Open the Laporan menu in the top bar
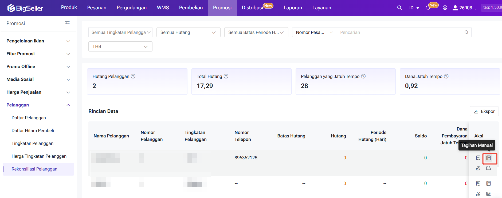The height and width of the screenshot is (198, 502). (x=293, y=8)
